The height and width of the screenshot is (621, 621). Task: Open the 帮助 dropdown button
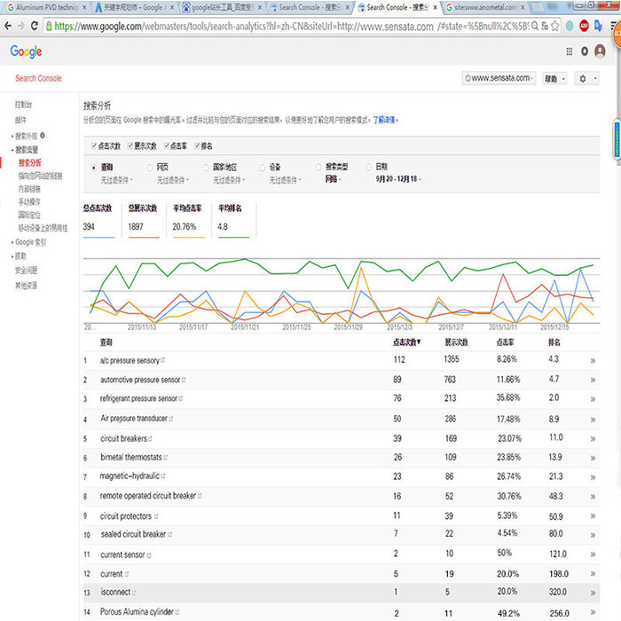point(554,78)
